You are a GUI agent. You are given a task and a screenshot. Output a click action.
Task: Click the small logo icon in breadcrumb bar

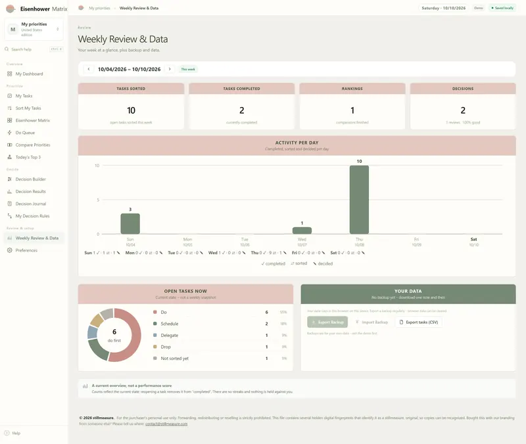point(81,8)
